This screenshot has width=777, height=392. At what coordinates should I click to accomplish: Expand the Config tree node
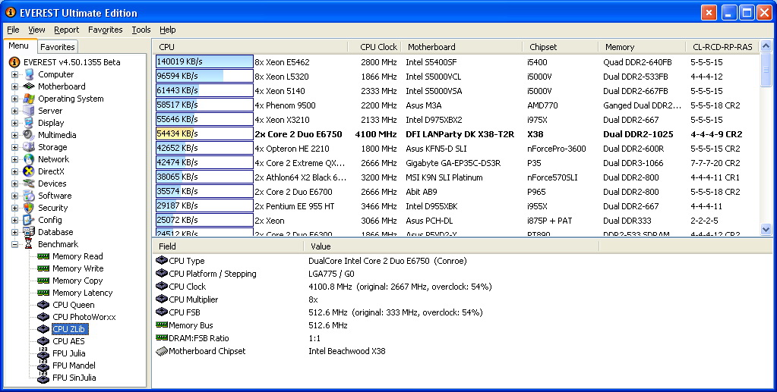tap(15, 220)
